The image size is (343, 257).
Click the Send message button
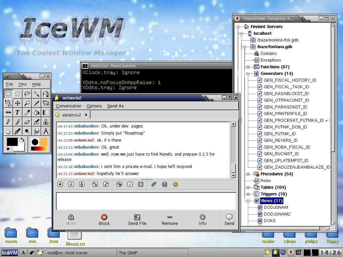pyautogui.click(x=229, y=220)
